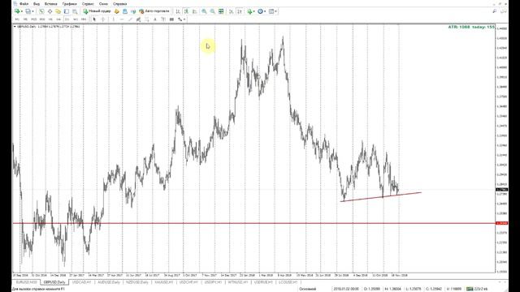This screenshot has height=292, width=520.
Task: Open the indicators list icon
Action: point(249,11)
